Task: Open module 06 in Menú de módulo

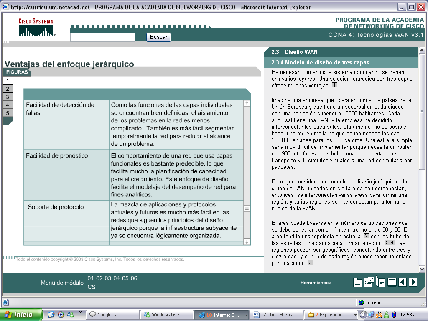Action: coord(134,278)
